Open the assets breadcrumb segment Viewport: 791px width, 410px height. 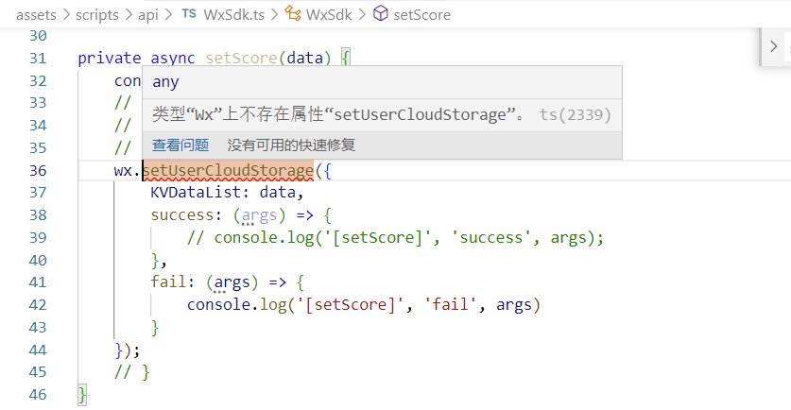tap(36, 14)
